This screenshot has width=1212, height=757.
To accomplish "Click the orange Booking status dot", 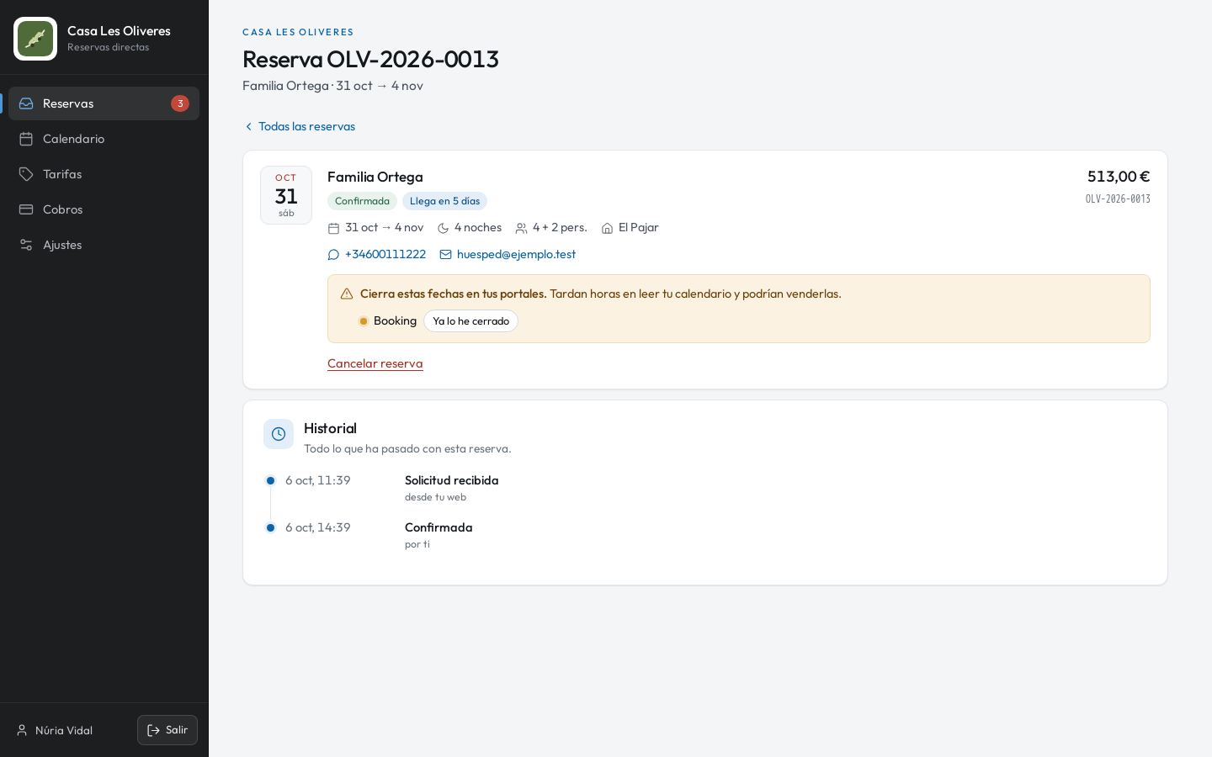I will [364, 321].
